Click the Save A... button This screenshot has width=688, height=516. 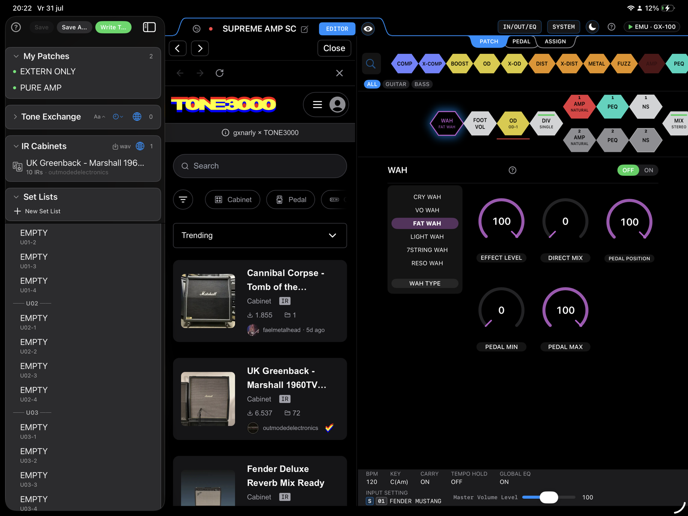pos(74,27)
